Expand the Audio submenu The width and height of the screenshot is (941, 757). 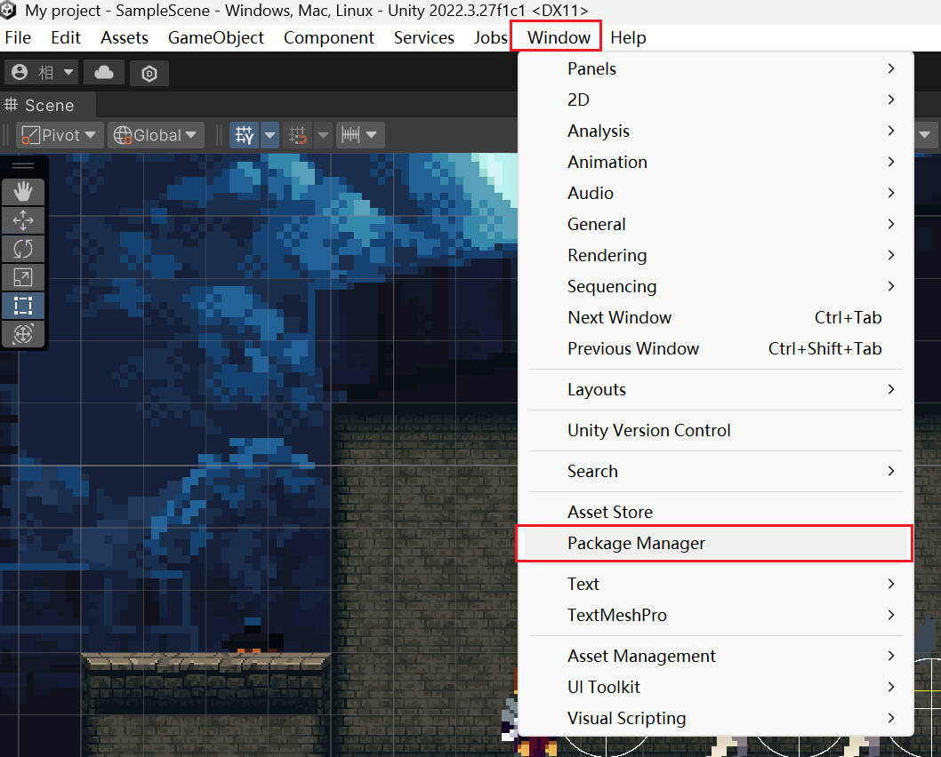click(715, 193)
